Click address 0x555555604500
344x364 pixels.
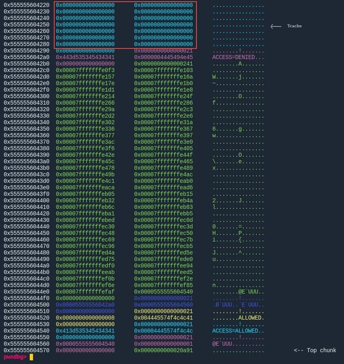click(26, 305)
